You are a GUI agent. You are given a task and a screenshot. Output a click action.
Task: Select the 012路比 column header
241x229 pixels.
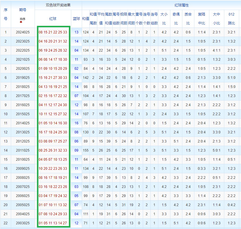point(231,18)
